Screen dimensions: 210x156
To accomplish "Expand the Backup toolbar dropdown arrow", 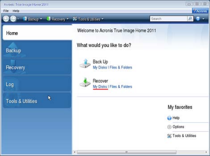I will pos(41,19).
